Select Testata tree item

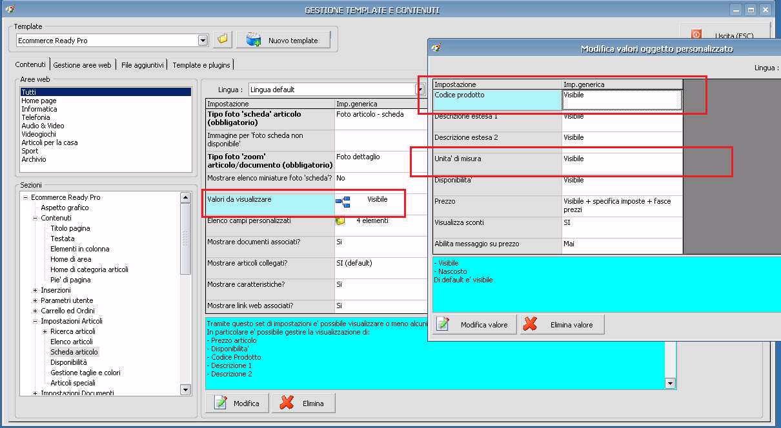(63, 238)
